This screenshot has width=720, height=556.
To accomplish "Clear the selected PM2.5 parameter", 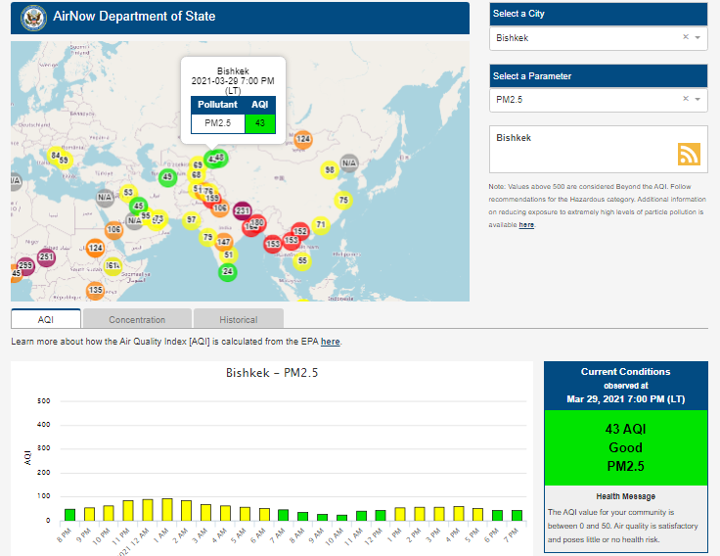I will (686, 99).
